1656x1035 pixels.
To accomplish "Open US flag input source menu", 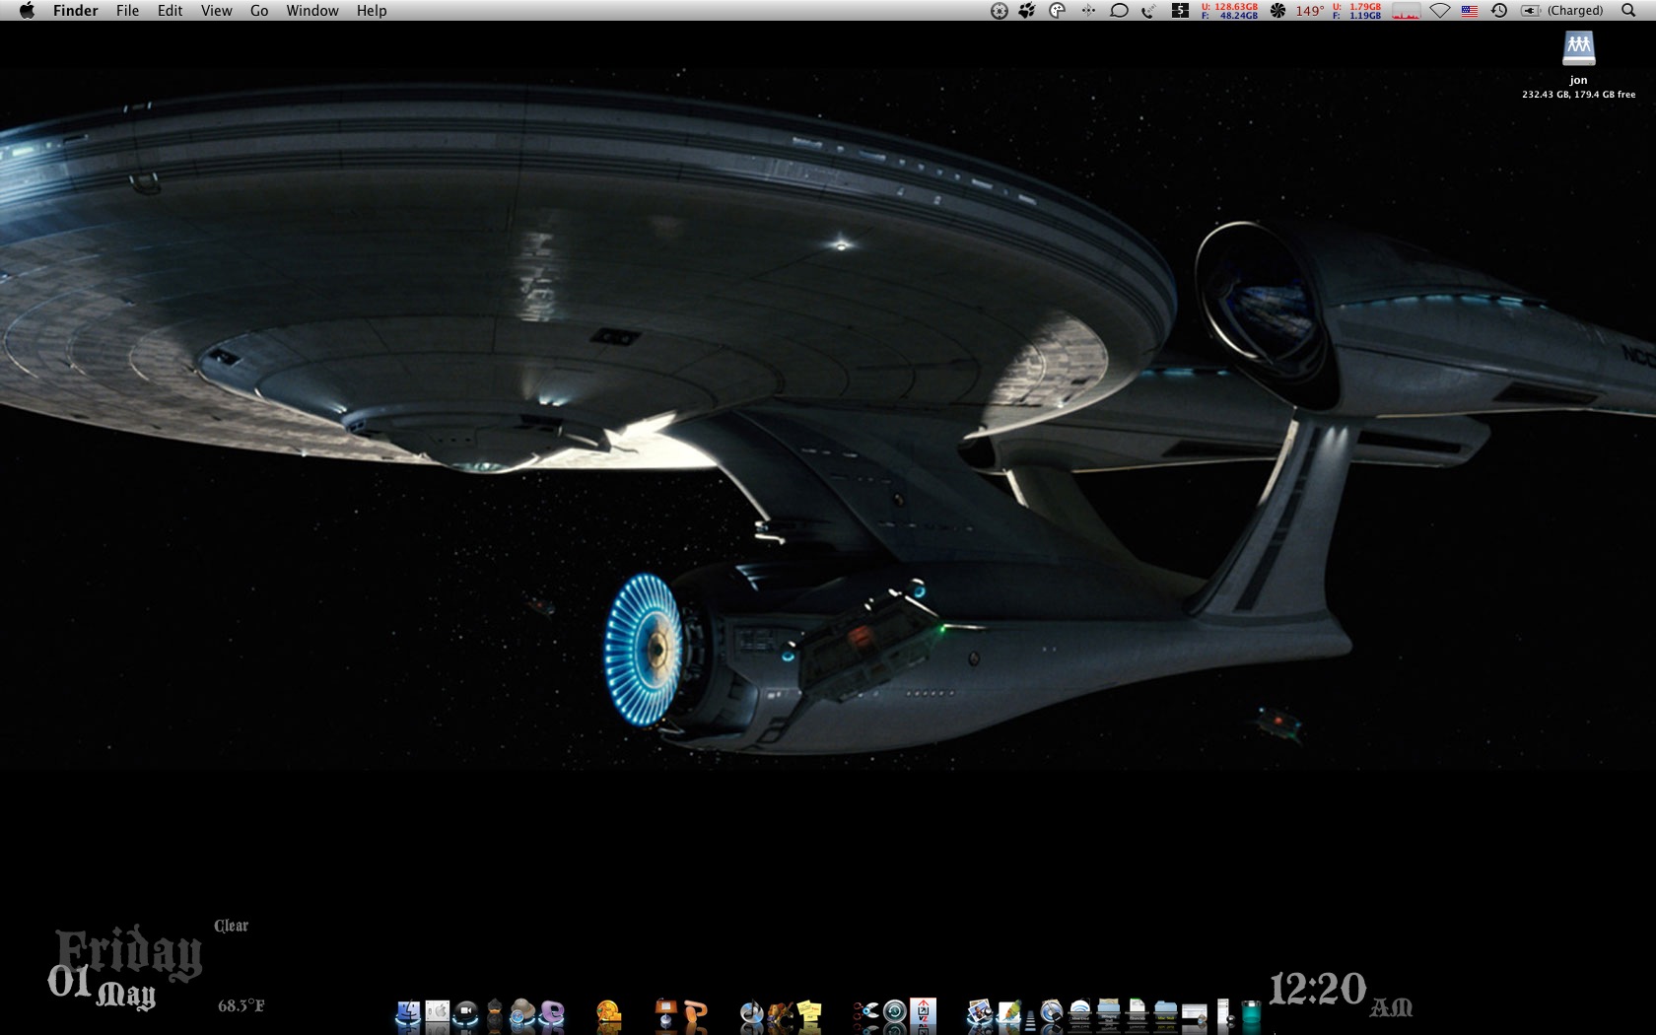I will [x=1470, y=11].
